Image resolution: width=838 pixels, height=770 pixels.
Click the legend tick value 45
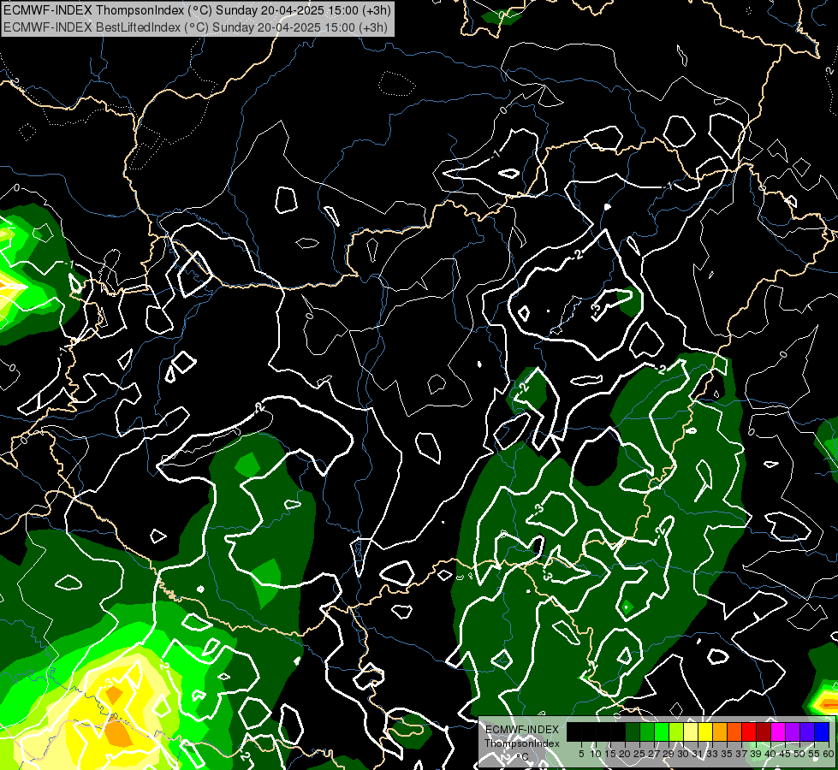pos(785,754)
